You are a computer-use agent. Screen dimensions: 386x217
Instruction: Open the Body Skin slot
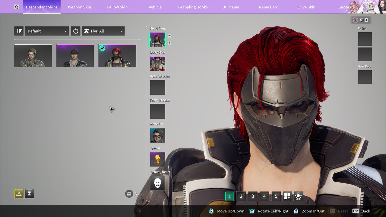pyautogui.click(x=157, y=63)
